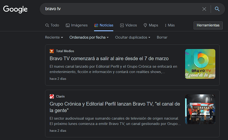Open the Maps tab
The height and width of the screenshot is (140, 228).
pos(151,25)
